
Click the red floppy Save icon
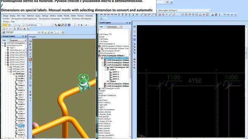click(59, 25)
